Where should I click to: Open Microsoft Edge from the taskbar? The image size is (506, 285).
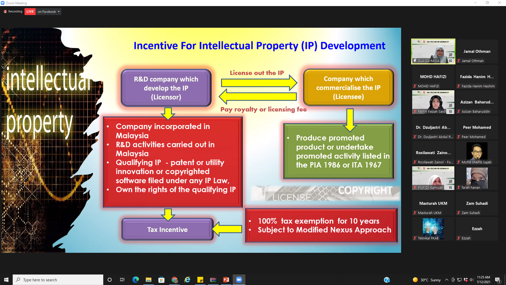[x=135, y=280]
